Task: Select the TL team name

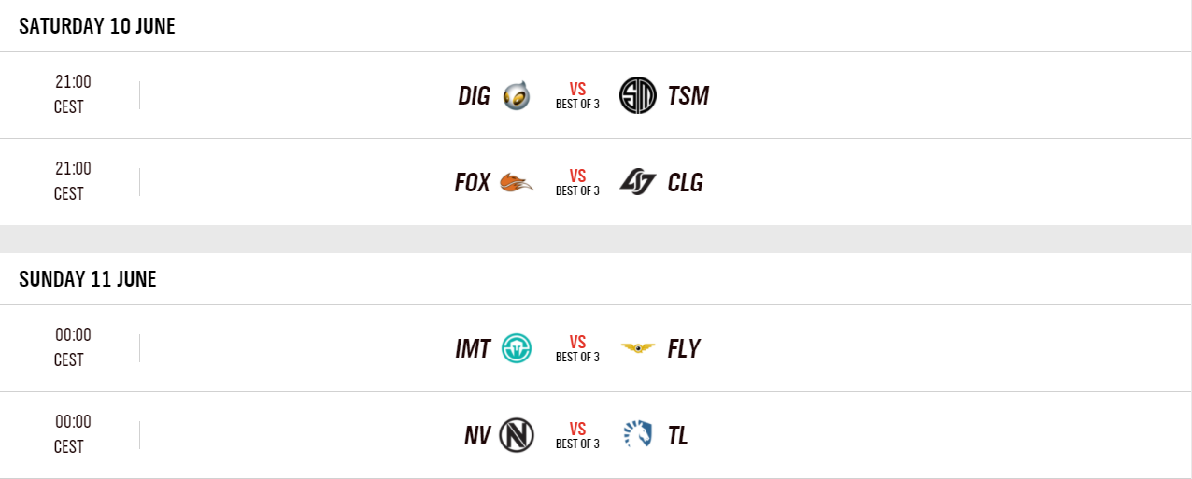Action: coord(678,435)
